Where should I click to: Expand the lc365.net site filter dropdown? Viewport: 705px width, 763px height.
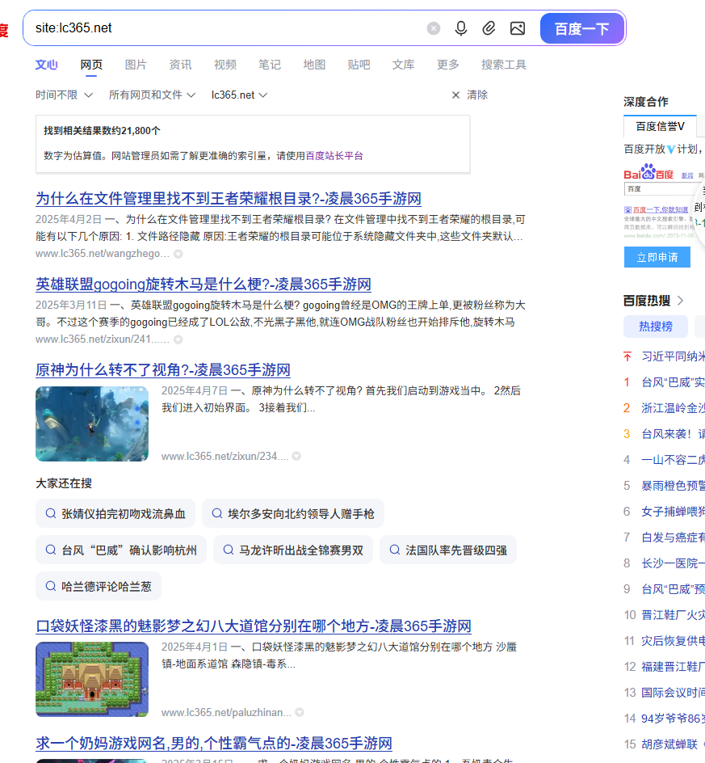239,95
